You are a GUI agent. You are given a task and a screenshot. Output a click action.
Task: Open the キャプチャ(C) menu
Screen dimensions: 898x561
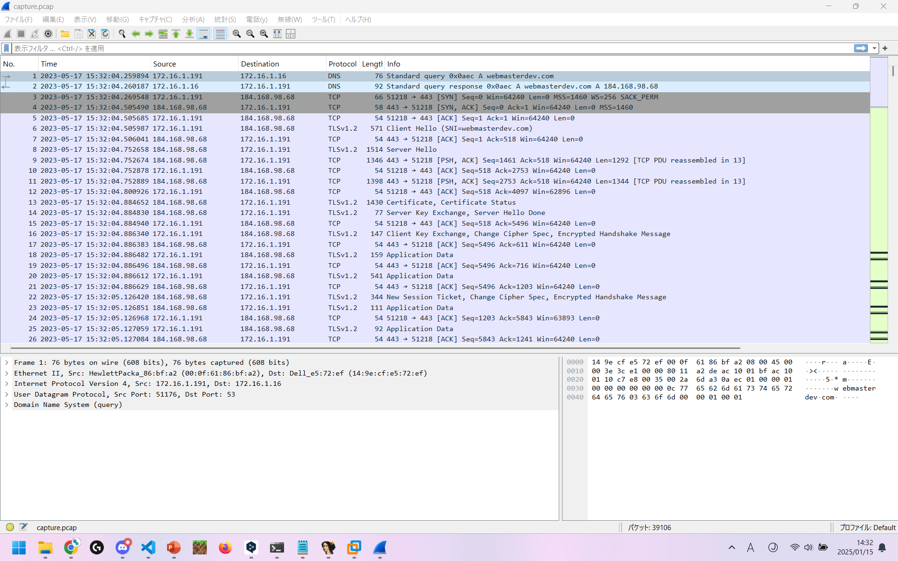pyautogui.click(x=155, y=19)
